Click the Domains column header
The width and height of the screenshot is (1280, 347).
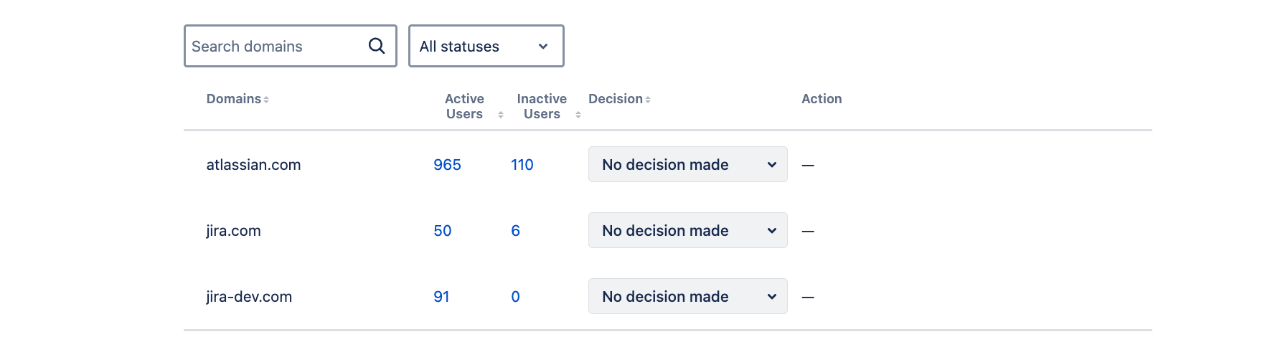[x=234, y=99]
